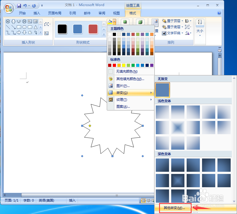Open the rotate dropdown

click(188, 33)
